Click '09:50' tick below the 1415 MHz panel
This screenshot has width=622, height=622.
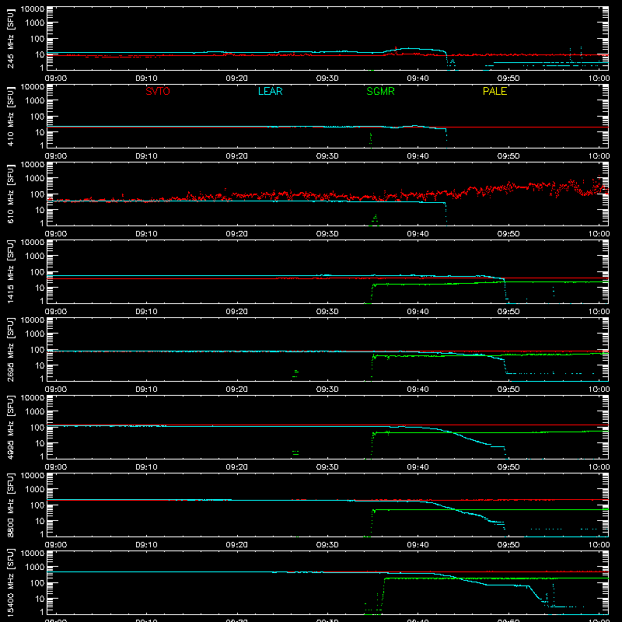coord(508,312)
